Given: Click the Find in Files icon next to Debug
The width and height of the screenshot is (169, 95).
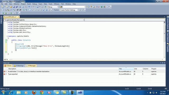Looking at the screenshot, I should click(x=61, y=7).
